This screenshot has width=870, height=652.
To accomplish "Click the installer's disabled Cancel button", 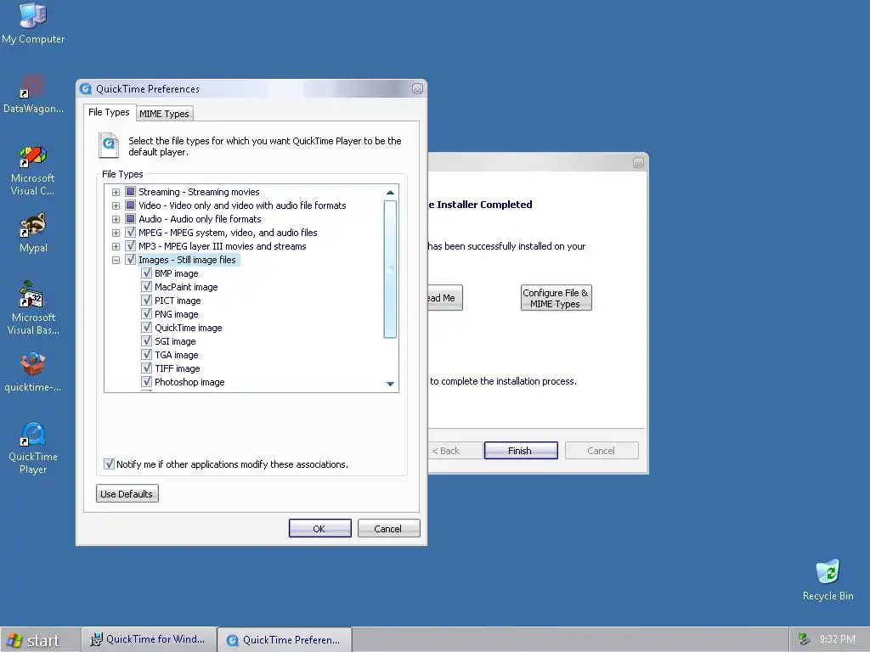I will pyautogui.click(x=602, y=450).
